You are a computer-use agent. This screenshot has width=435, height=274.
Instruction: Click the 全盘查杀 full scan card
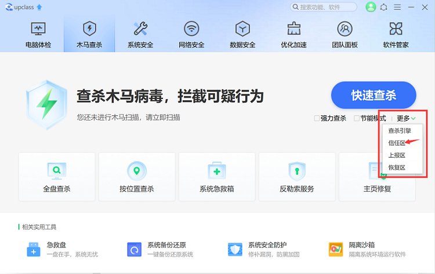tap(57, 177)
